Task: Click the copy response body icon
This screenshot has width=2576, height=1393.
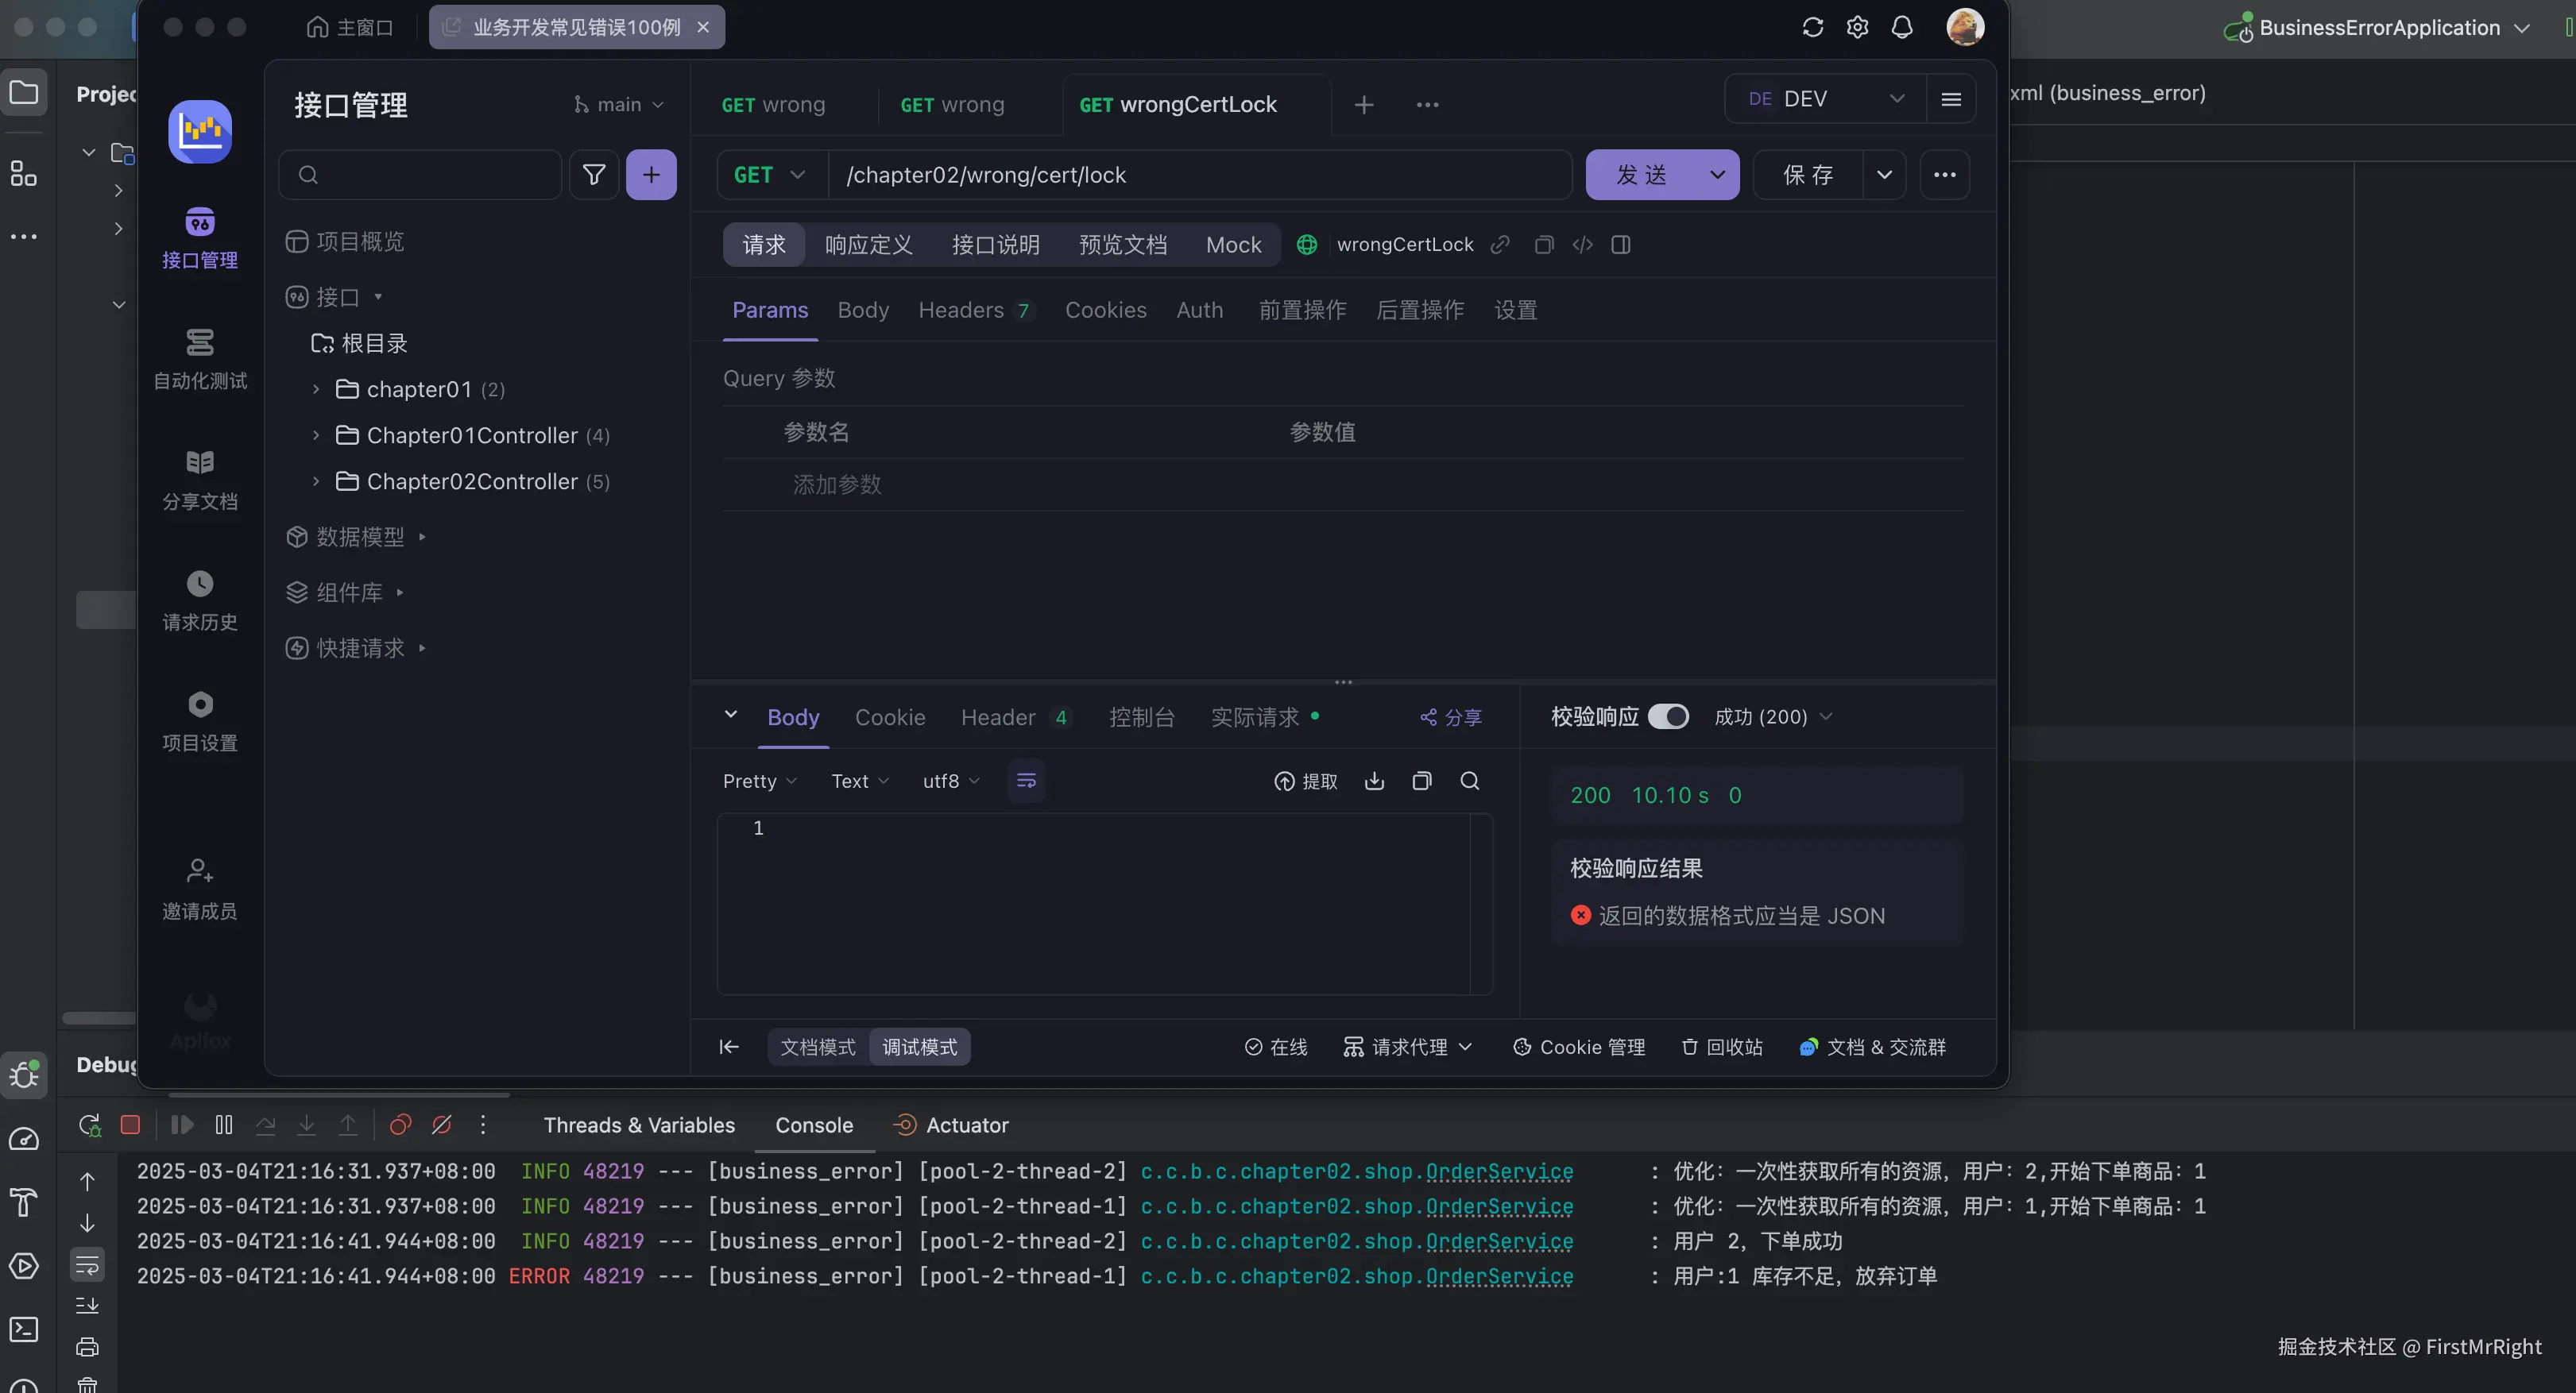Action: point(1421,781)
